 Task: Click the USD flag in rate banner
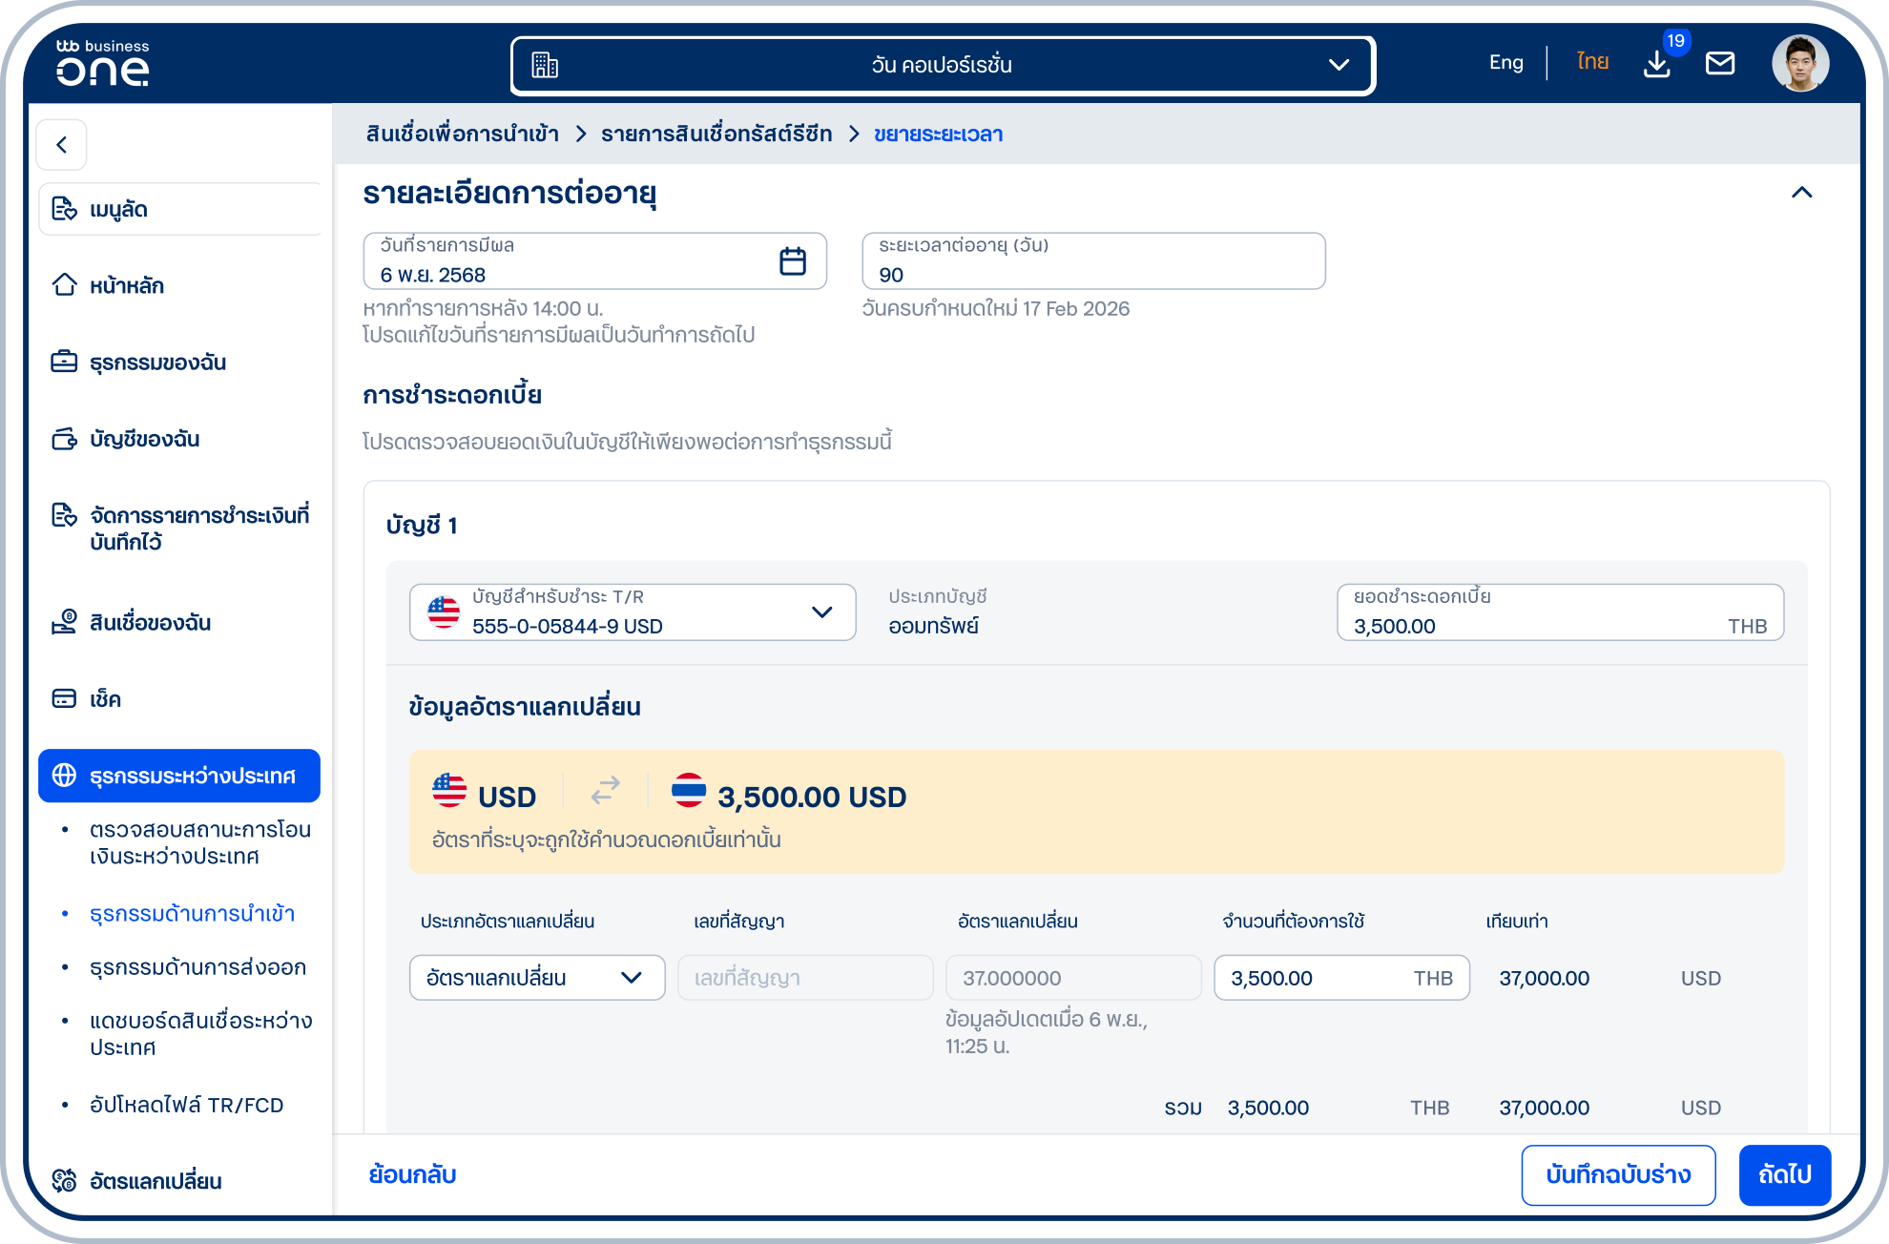pos(449,790)
